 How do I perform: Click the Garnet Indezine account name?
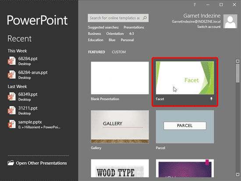click(202, 16)
